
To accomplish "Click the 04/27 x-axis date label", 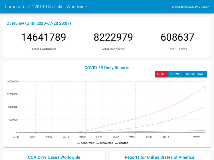I will click(x=116, y=137).
